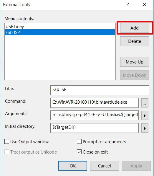Screen dimensions: 154x176
Task: Cancel the External Tools dialog
Action: point(105,166)
